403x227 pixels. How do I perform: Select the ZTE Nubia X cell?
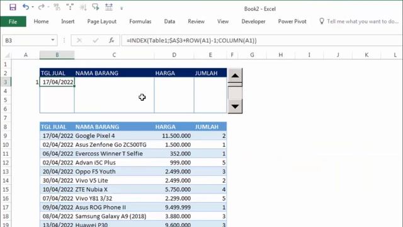pos(114,189)
